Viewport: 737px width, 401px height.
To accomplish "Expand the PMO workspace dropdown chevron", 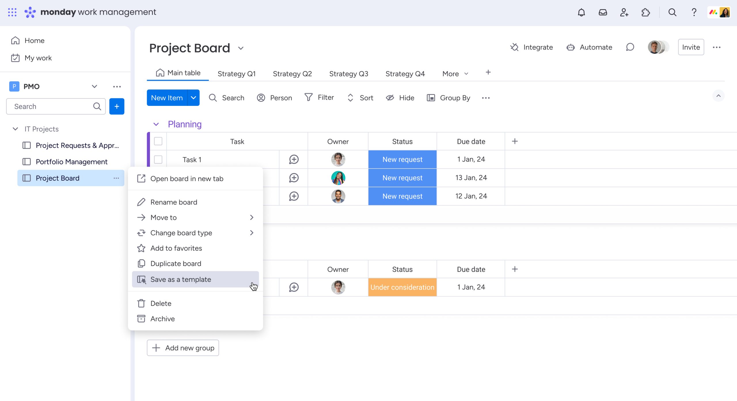I will point(94,86).
